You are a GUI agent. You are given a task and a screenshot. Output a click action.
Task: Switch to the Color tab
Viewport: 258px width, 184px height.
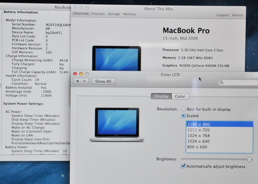point(180,96)
